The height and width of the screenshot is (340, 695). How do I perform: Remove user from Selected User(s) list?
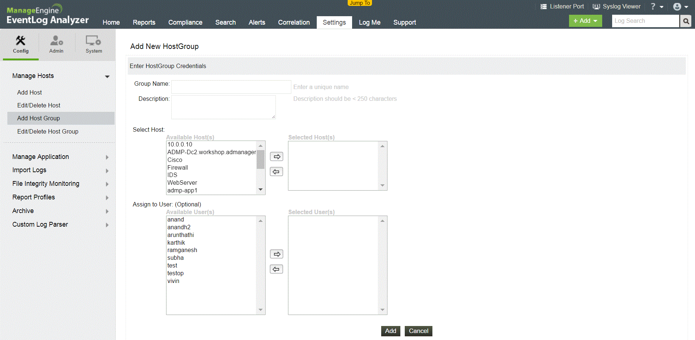(x=277, y=269)
